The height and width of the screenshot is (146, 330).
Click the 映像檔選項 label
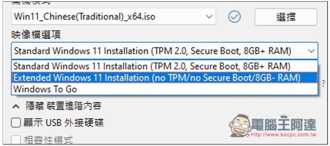point(36,34)
